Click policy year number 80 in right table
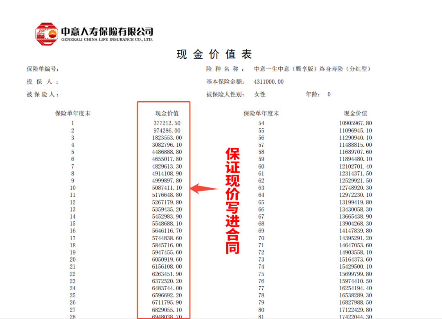The image size is (442, 319). (261, 310)
